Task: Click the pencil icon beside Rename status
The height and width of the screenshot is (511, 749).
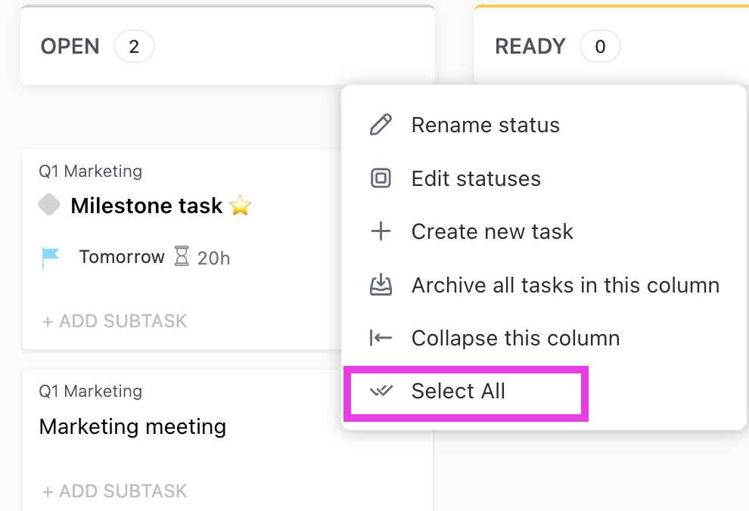Action: coord(381,125)
